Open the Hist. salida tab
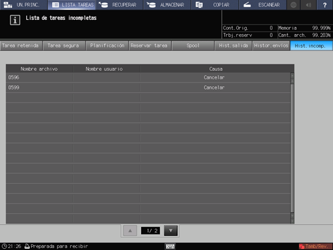Screen dimensions: 333x250 tap(233, 46)
